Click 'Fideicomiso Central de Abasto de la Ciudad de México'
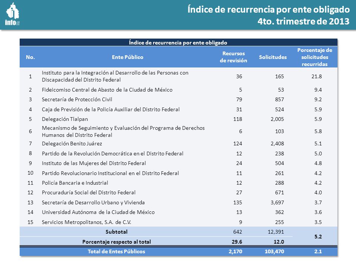This screenshot has width=356, height=267. click(x=107, y=90)
